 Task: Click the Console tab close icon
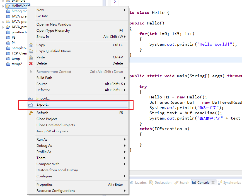213,183
